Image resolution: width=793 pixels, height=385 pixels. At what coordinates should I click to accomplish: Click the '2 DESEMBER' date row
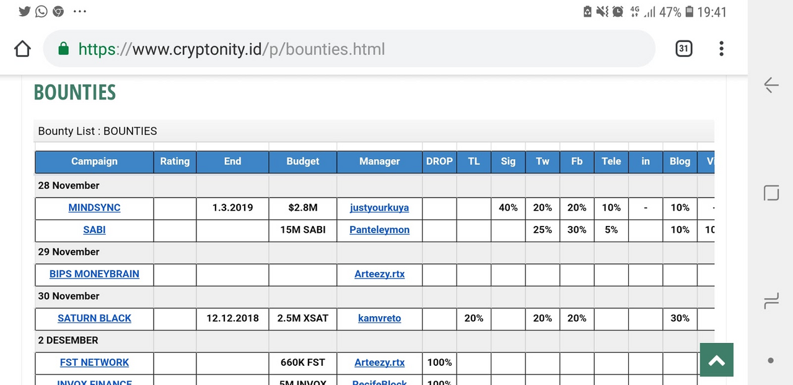(x=375, y=340)
